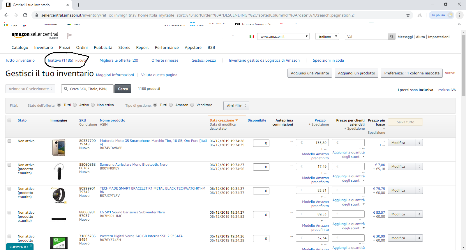Open Modifica dropdown arrow for Samsung row
The image size is (466, 250).
[419, 167]
